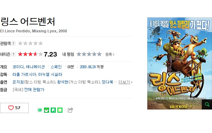Viewport: 212px width, 133px height.
Task: Set my rating on 내 평점 stars
Action: (89, 54)
